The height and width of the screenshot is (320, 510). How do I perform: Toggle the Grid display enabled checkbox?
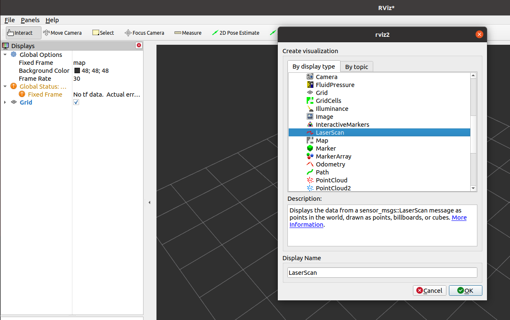tap(76, 102)
